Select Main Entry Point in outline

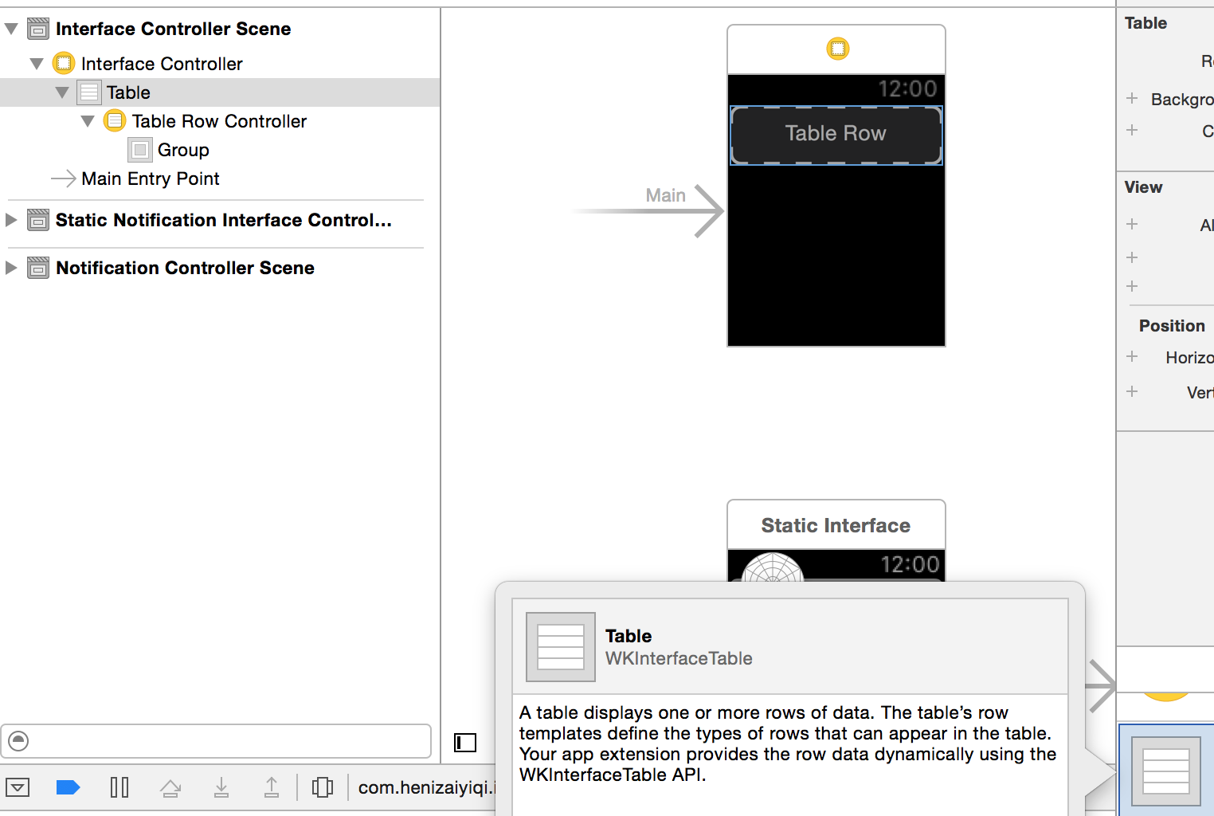(x=150, y=178)
